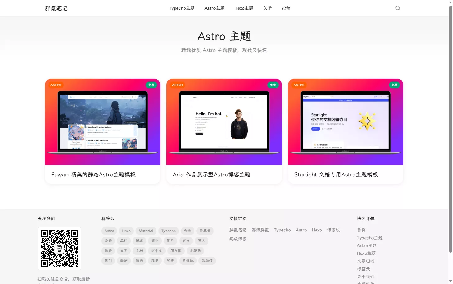Select the 热门 tag
This screenshot has height=284, width=453.
(108, 261)
